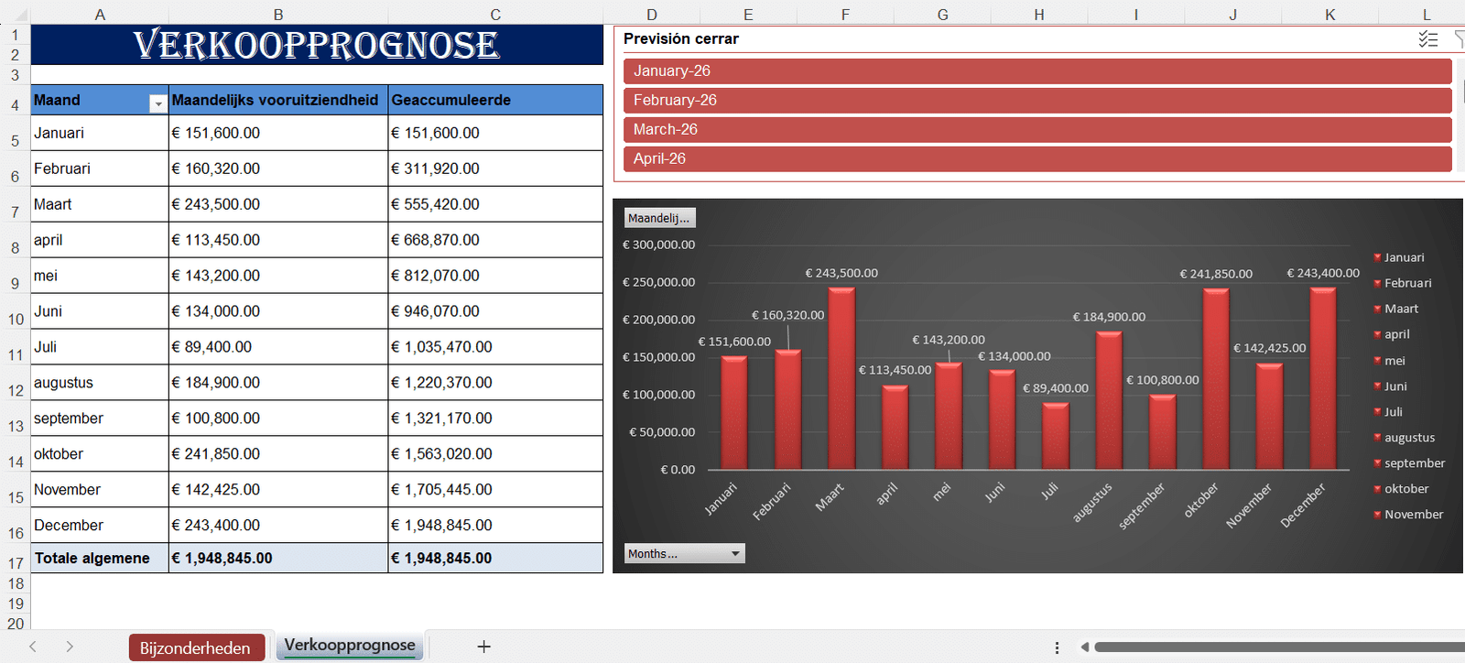Click the VERKOOPPROGNOSE title banner

tap(317, 45)
